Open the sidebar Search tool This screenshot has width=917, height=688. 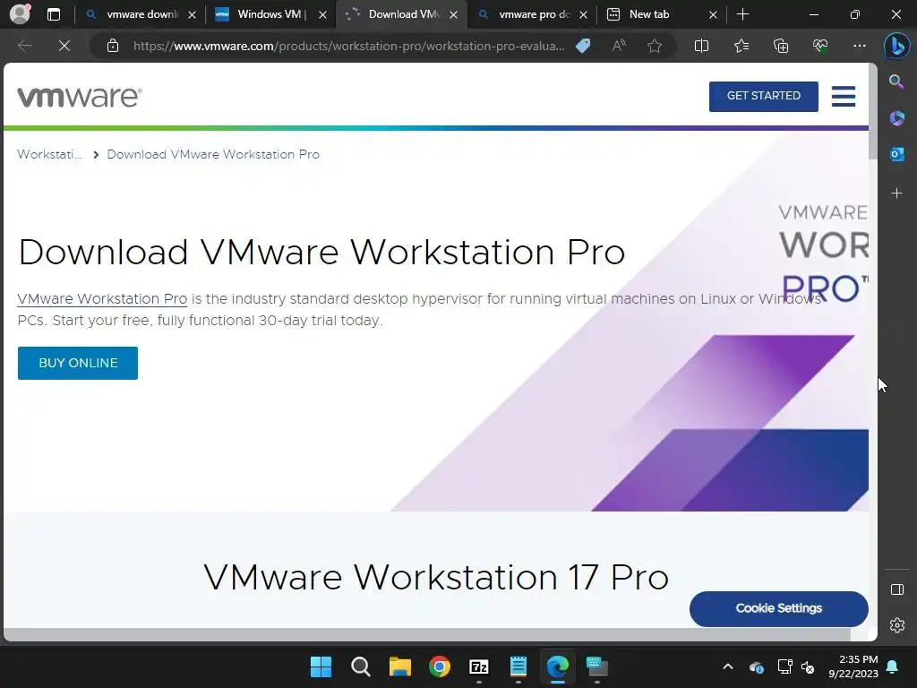(x=896, y=82)
